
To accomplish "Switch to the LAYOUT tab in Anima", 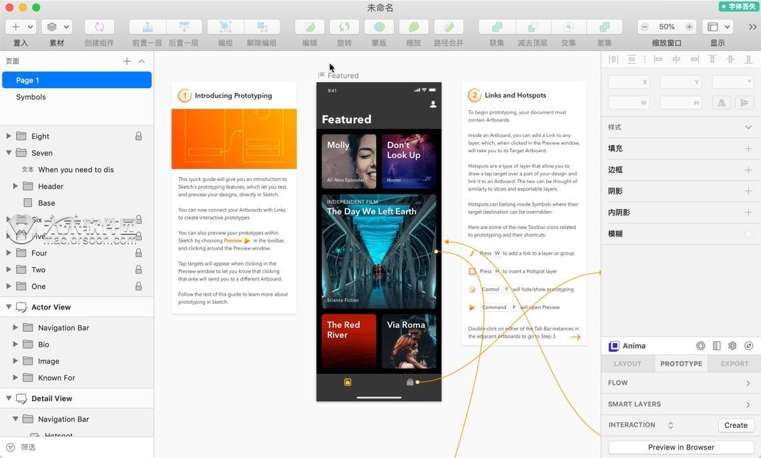I will (x=627, y=364).
